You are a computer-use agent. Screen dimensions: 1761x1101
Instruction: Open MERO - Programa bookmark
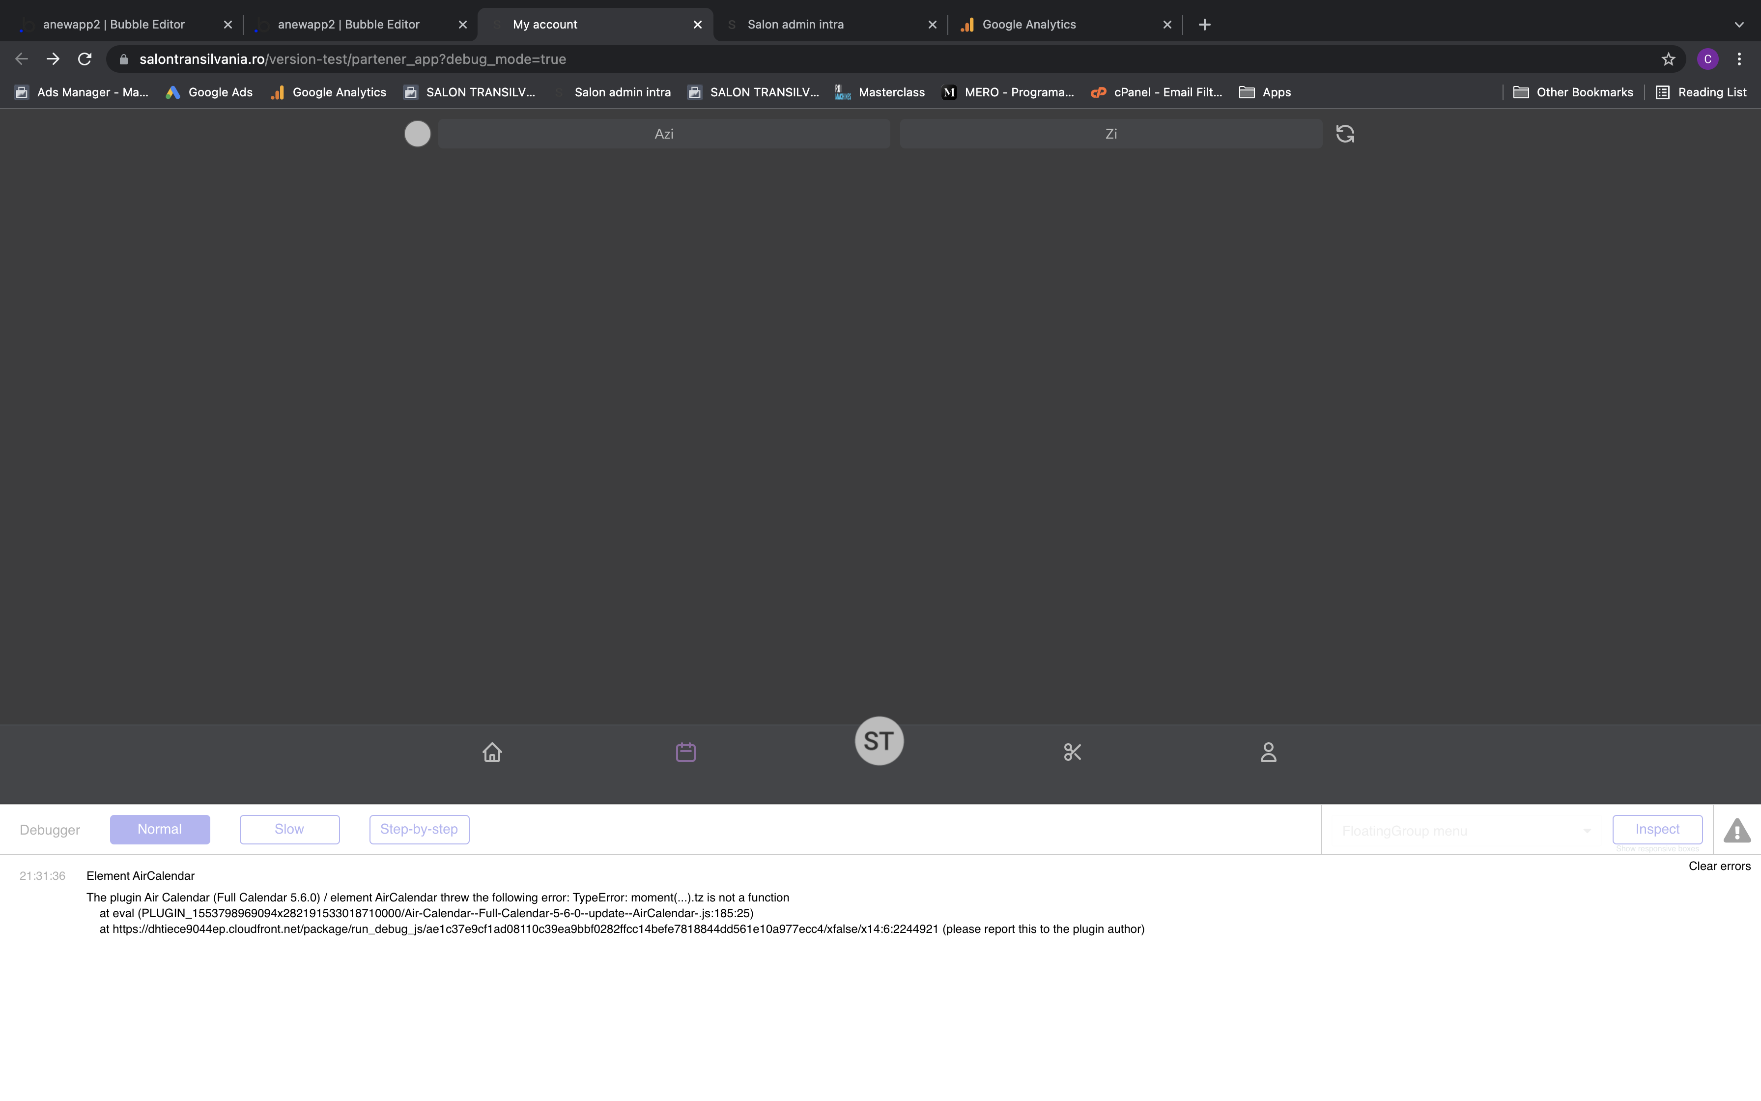[1008, 92]
